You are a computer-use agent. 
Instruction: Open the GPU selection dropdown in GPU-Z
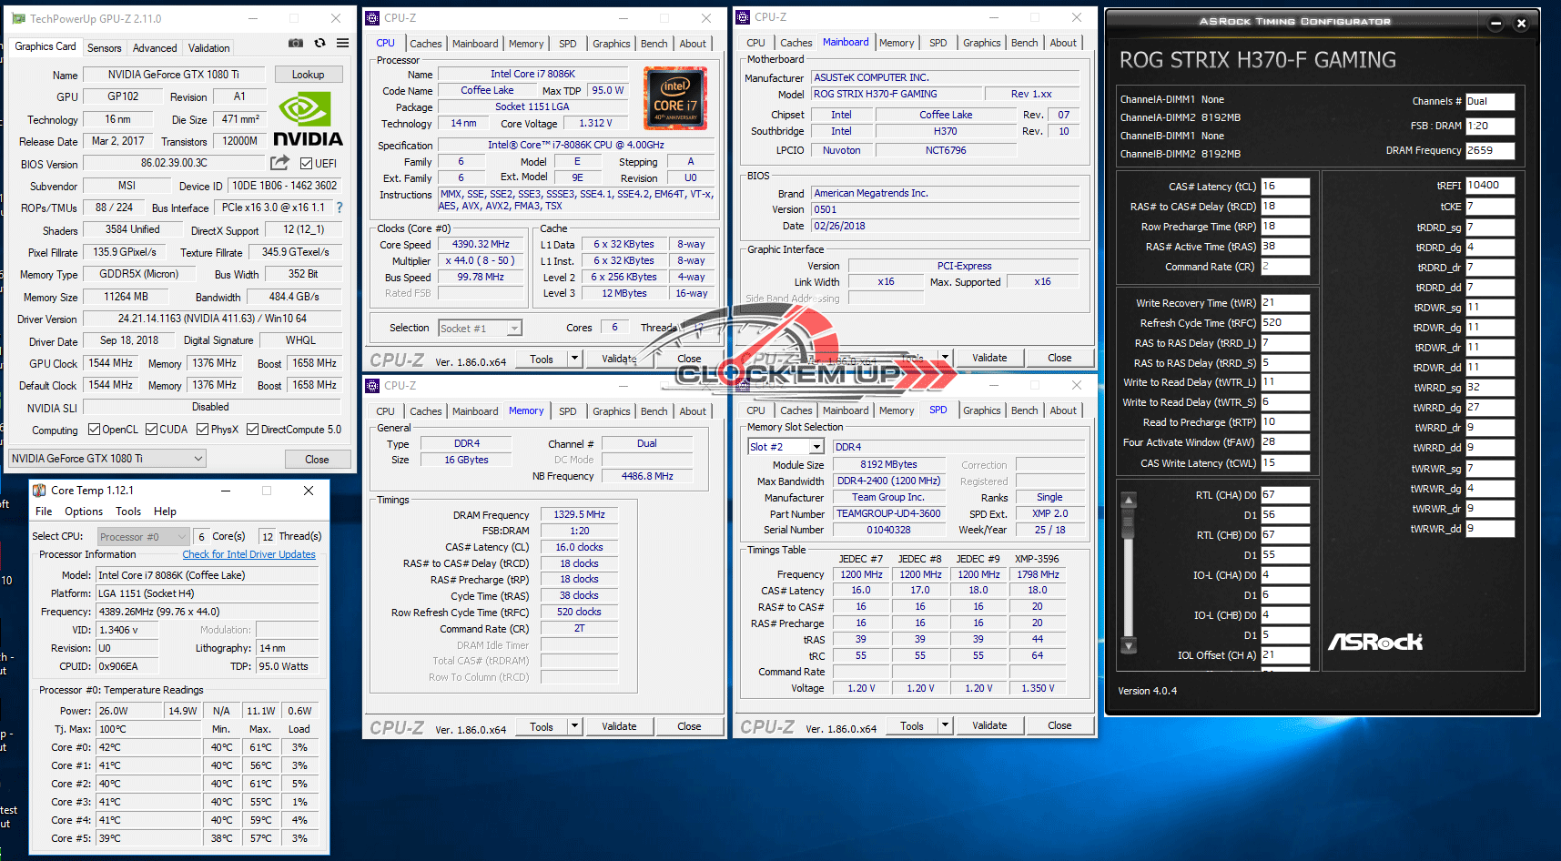(x=107, y=459)
